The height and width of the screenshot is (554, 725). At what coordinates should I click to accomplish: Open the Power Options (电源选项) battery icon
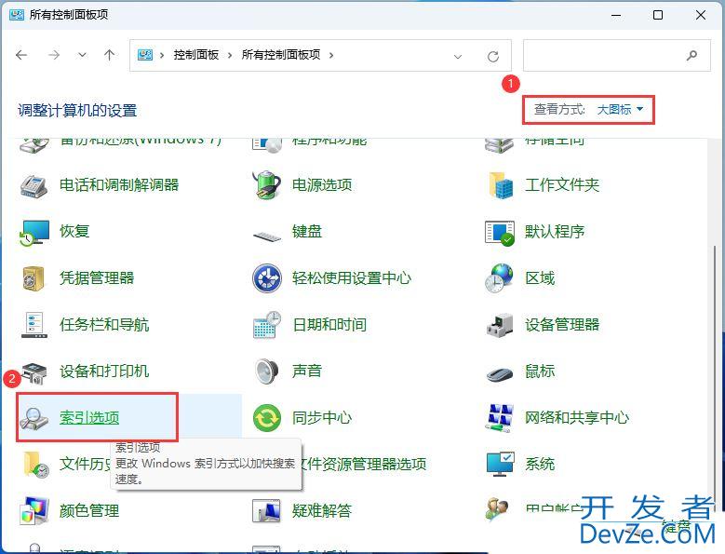(x=267, y=185)
